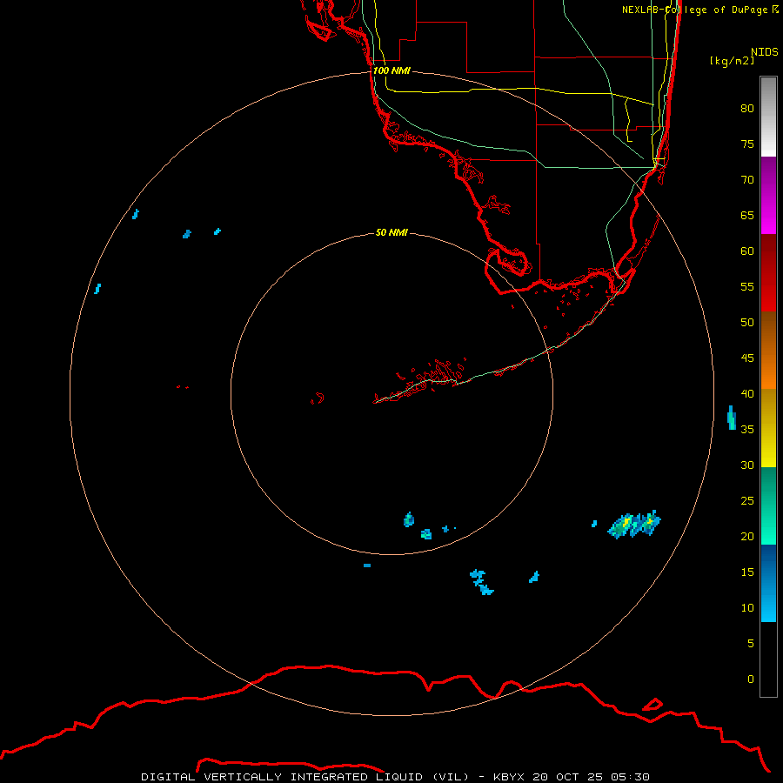The height and width of the screenshot is (783, 783).
Task: Pick the dark blue segment near 15
Action: [x=768, y=565]
